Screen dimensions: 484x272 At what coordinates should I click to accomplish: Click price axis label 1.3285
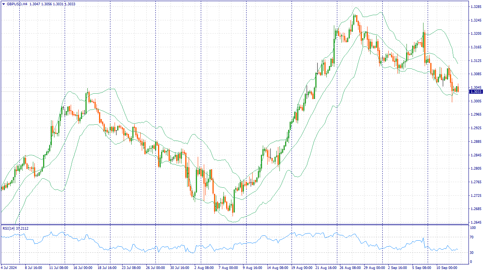click(476, 7)
